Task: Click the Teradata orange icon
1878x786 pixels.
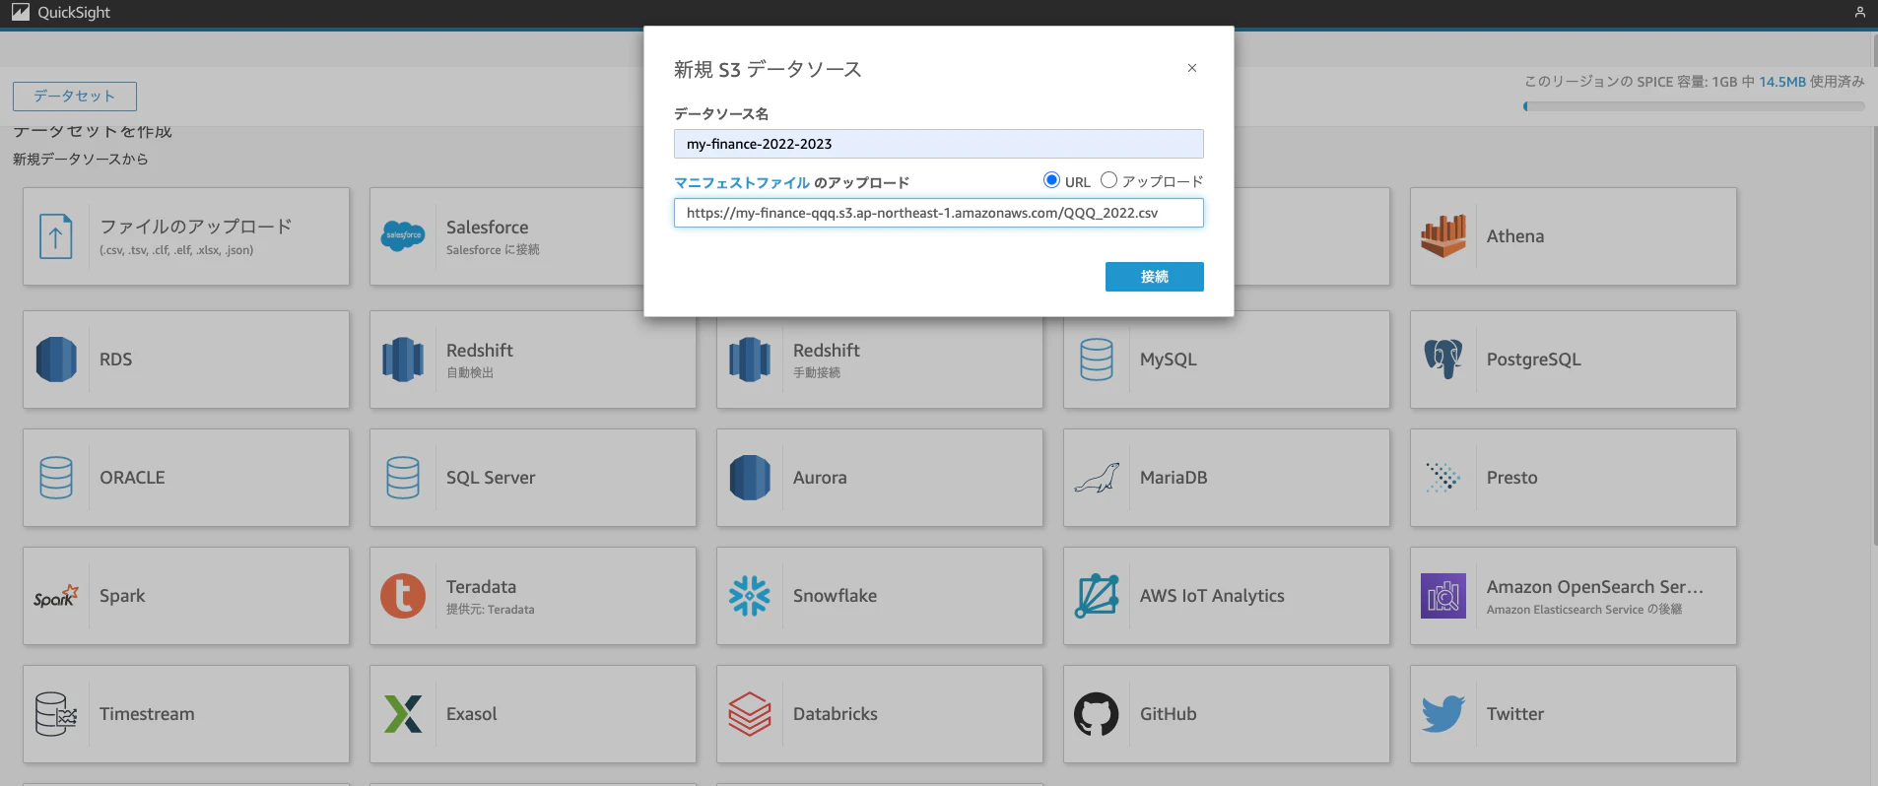Action: click(403, 596)
